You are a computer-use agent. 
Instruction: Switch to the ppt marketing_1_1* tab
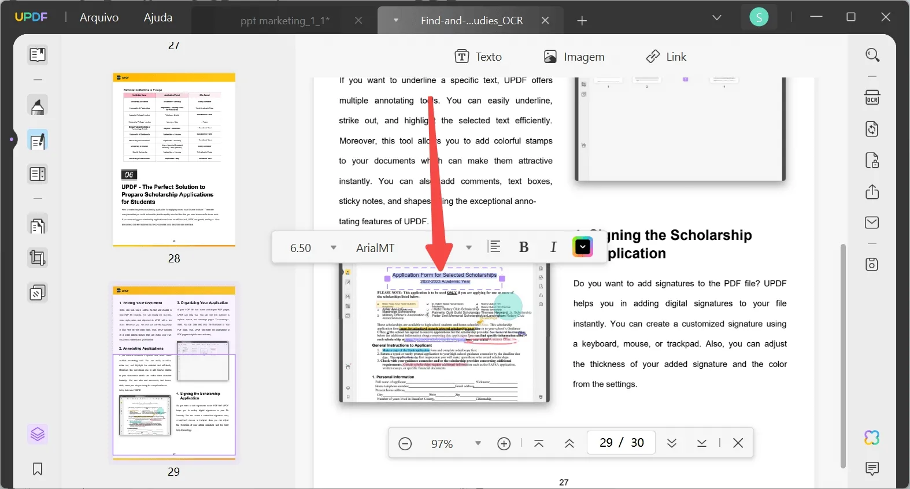pos(285,21)
